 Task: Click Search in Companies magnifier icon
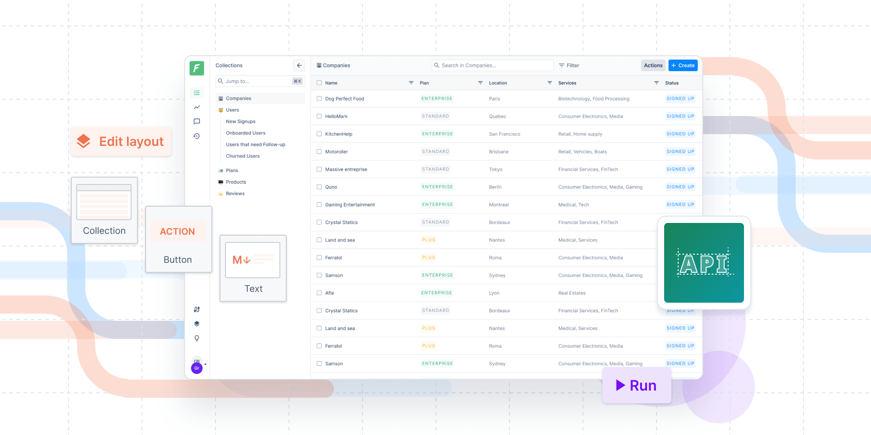pyautogui.click(x=437, y=65)
